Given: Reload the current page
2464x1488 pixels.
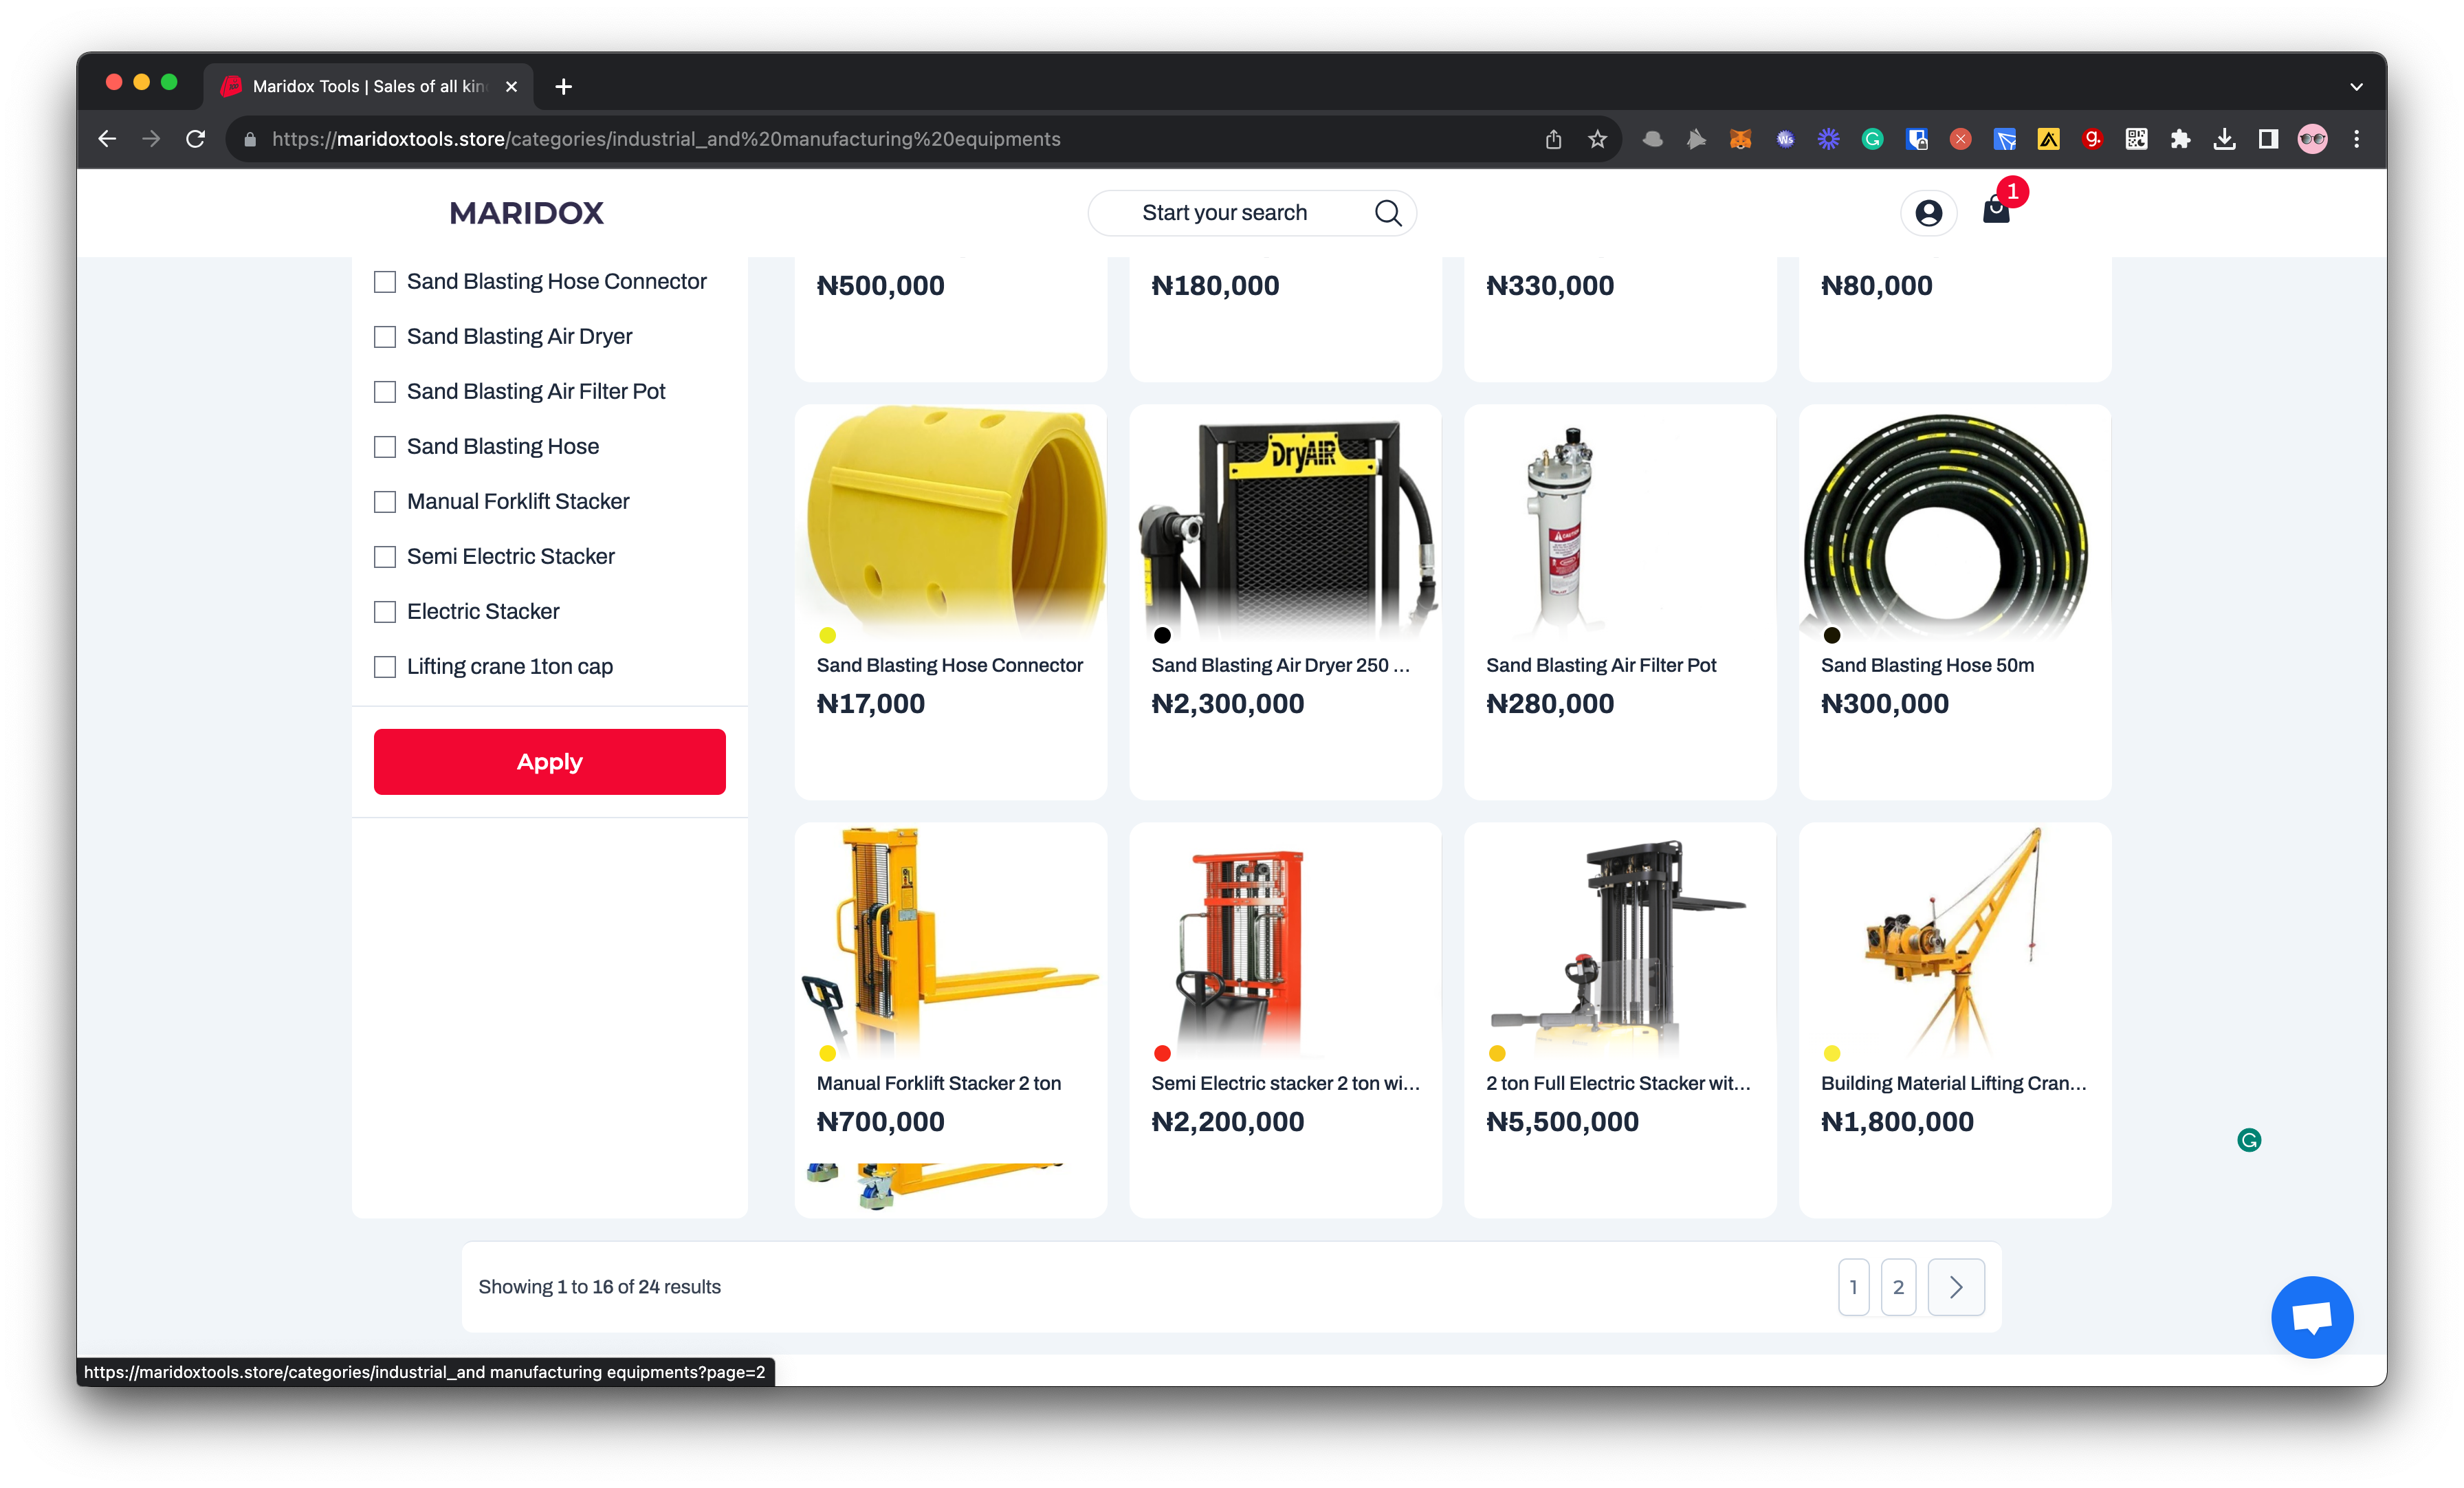Looking at the screenshot, I should coord(196,139).
